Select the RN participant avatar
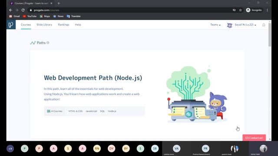This screenshot has height=156, width=278. tap(97, 149)
